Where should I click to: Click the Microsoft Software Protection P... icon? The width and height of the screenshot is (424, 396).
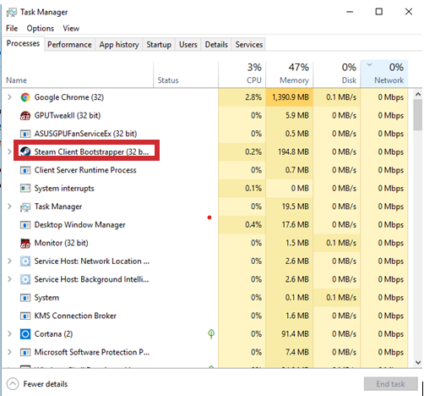coord(25,352)
